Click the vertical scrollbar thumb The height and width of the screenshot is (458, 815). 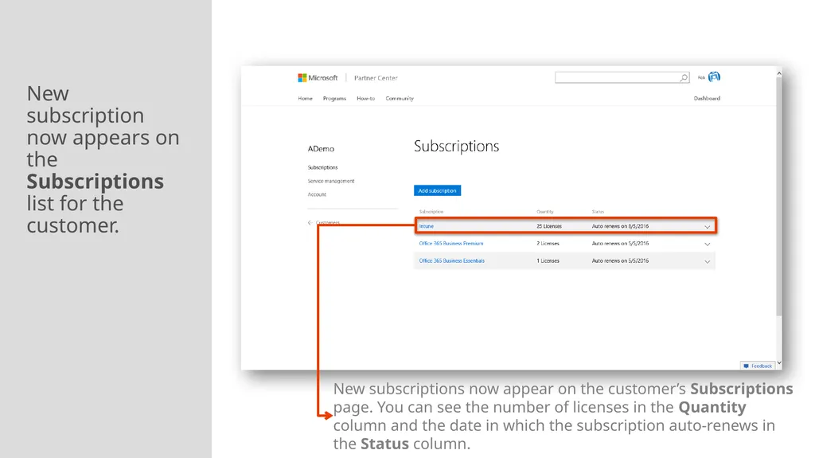coord(778,196)
